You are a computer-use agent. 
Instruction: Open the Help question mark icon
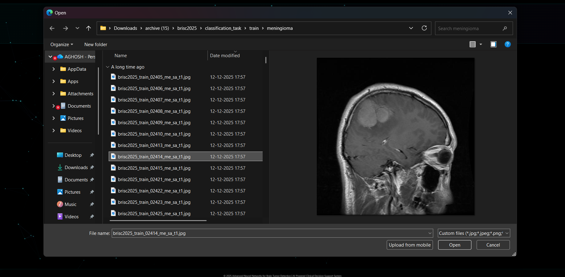pos(507,44)
